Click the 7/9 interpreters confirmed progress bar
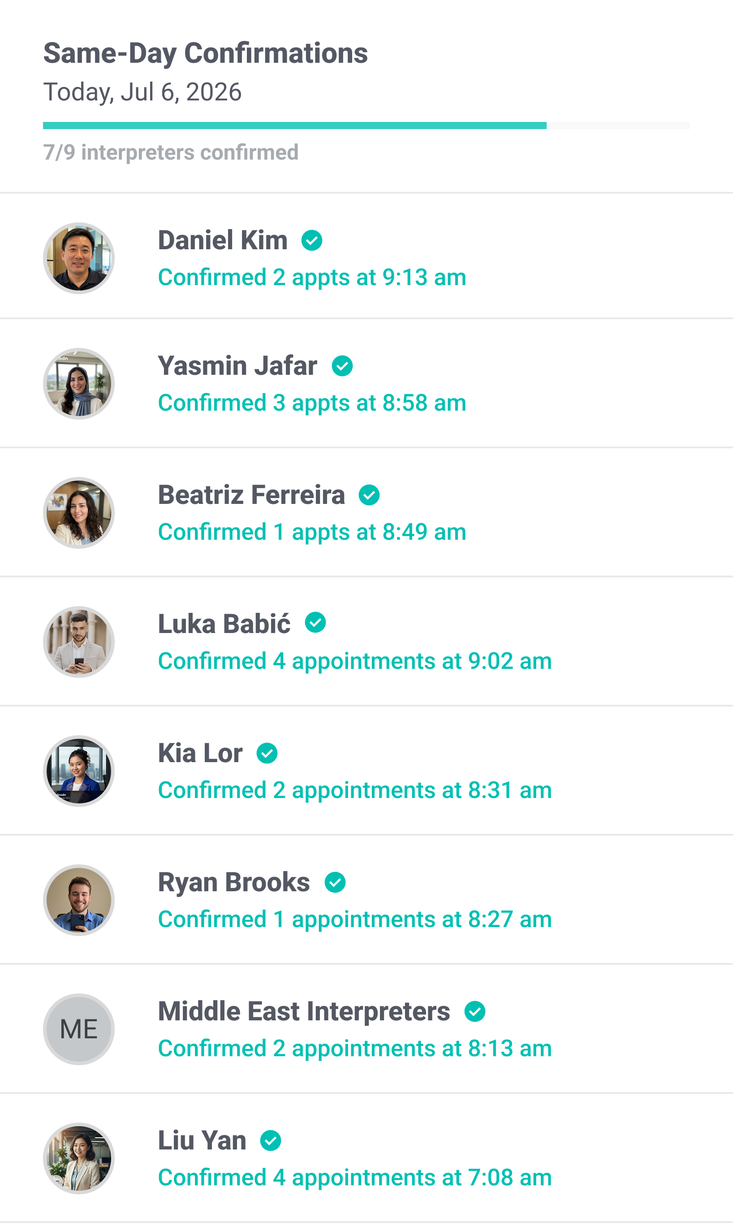Screen dimensions: 733x1223 click(366, 124)
